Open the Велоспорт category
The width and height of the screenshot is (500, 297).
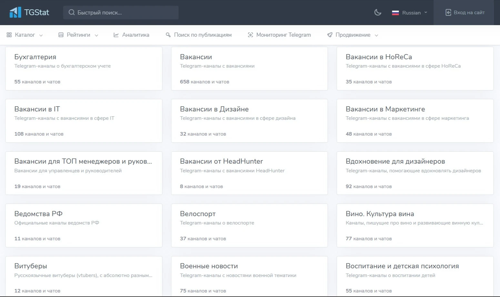249,225
